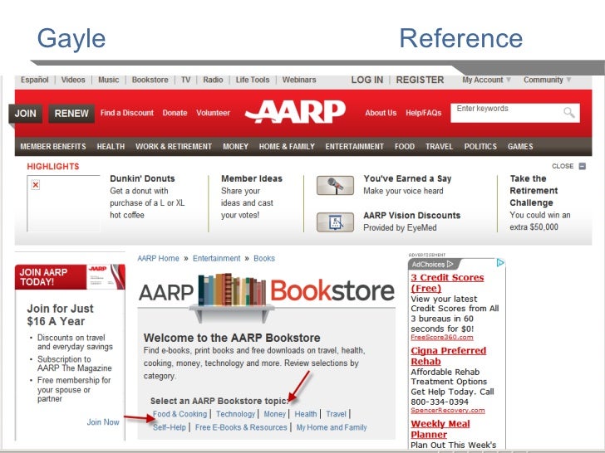The image size is (605, 453).
Task: Click Entertainment breadcrumb
Action: tap(216, 259)
